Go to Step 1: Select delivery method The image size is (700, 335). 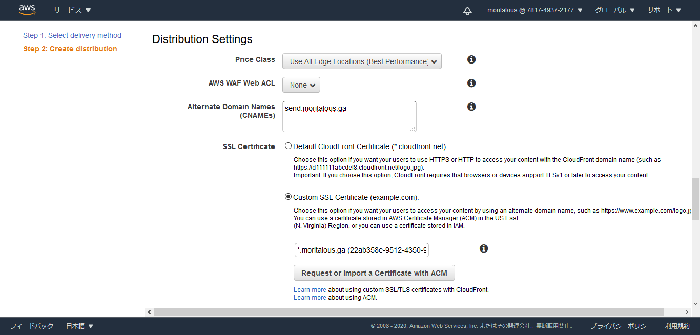coord(72,35)
